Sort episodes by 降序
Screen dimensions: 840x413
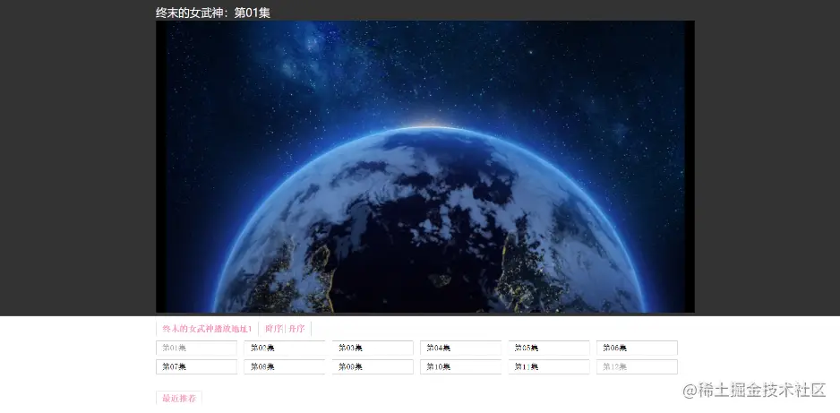(274, 329)
